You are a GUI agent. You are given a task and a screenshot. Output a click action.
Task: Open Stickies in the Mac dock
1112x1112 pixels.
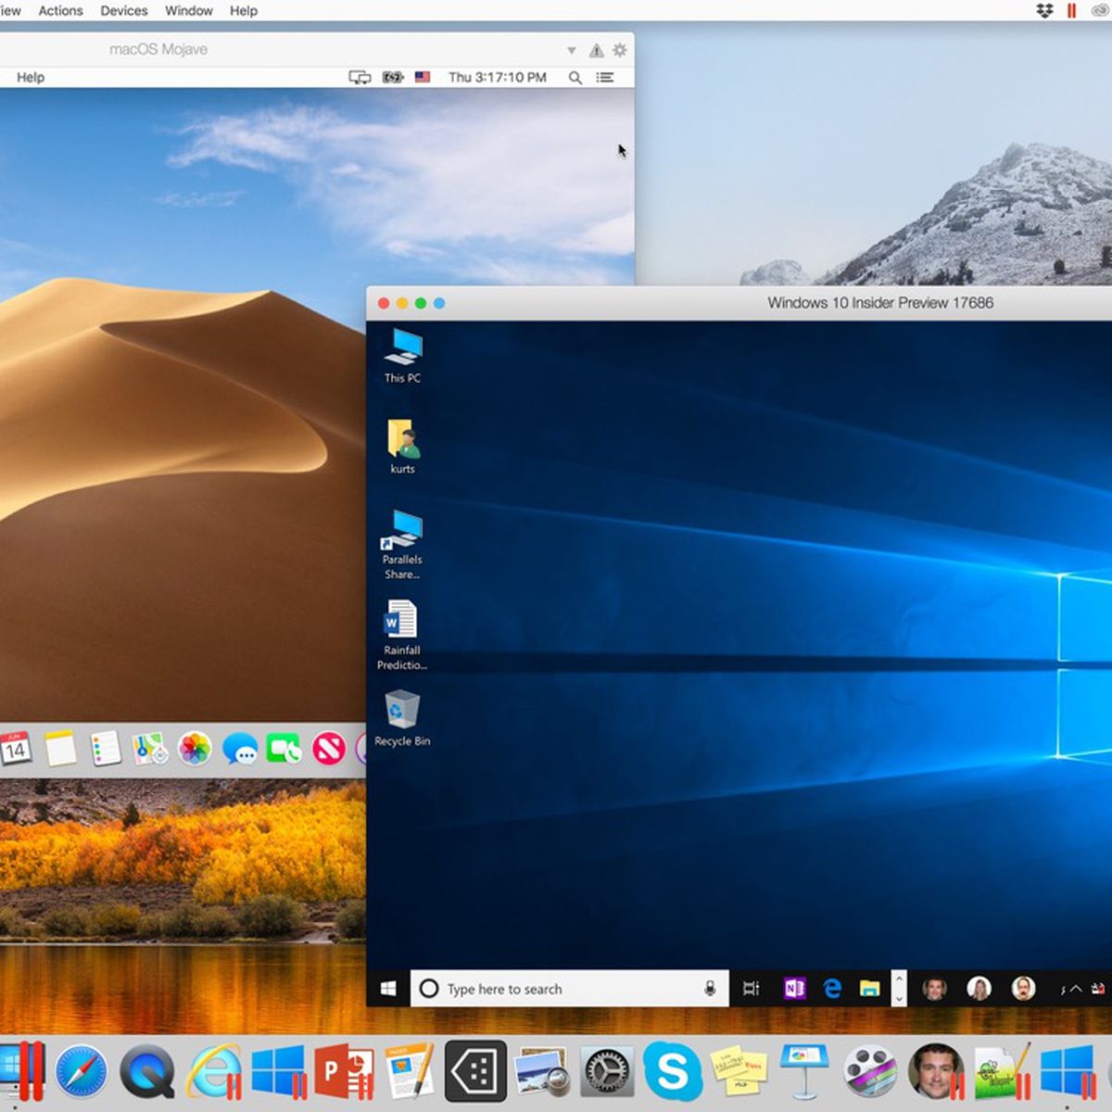point(739,1071)
